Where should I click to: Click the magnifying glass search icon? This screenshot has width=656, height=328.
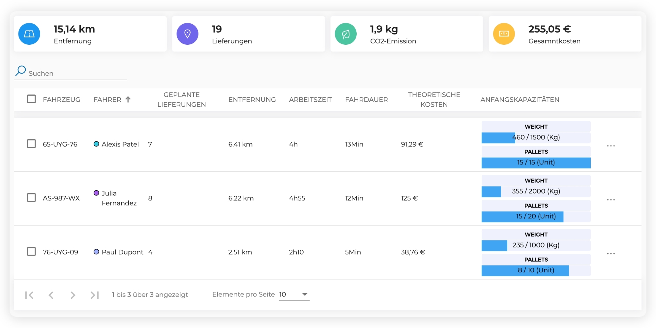point(21,71)
